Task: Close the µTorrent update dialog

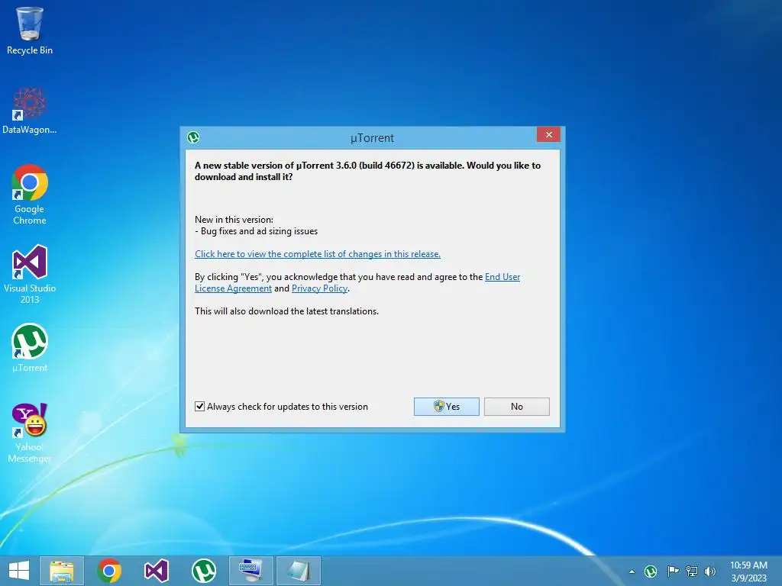Action: [x=548, y=134]
